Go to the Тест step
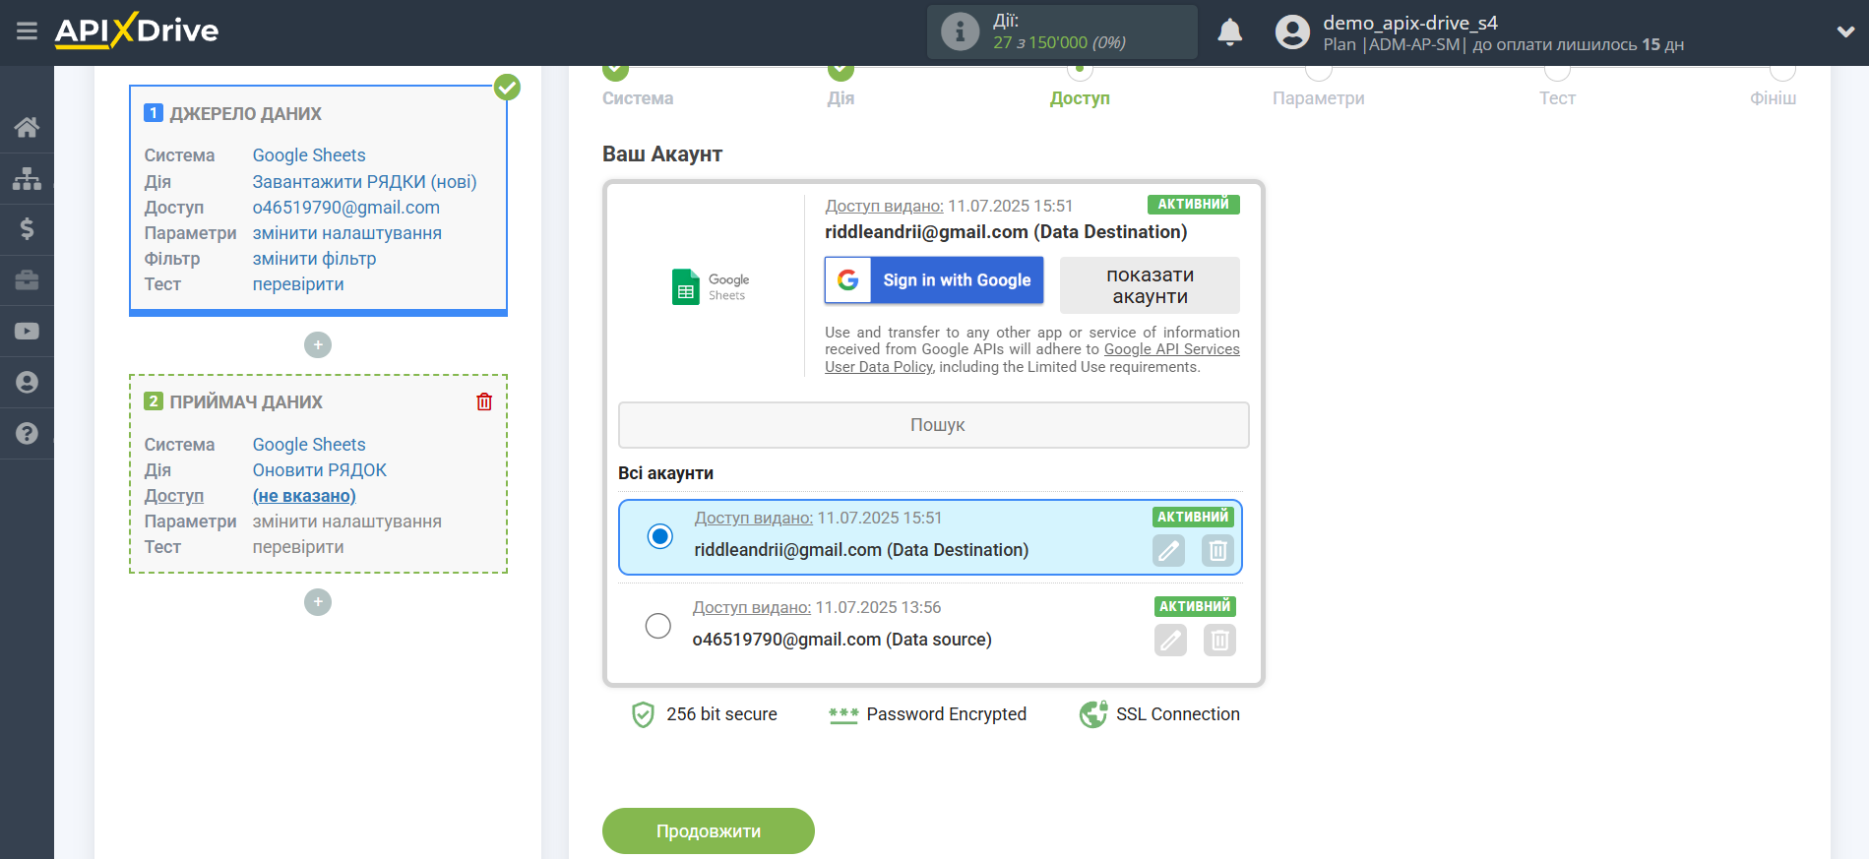Image resolution: width=1869 pixels, height=859 pixels. point(1557,98)
